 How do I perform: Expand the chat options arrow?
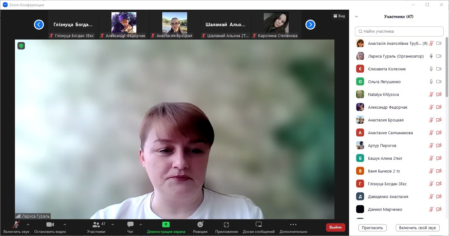click(x=140, y=224)
